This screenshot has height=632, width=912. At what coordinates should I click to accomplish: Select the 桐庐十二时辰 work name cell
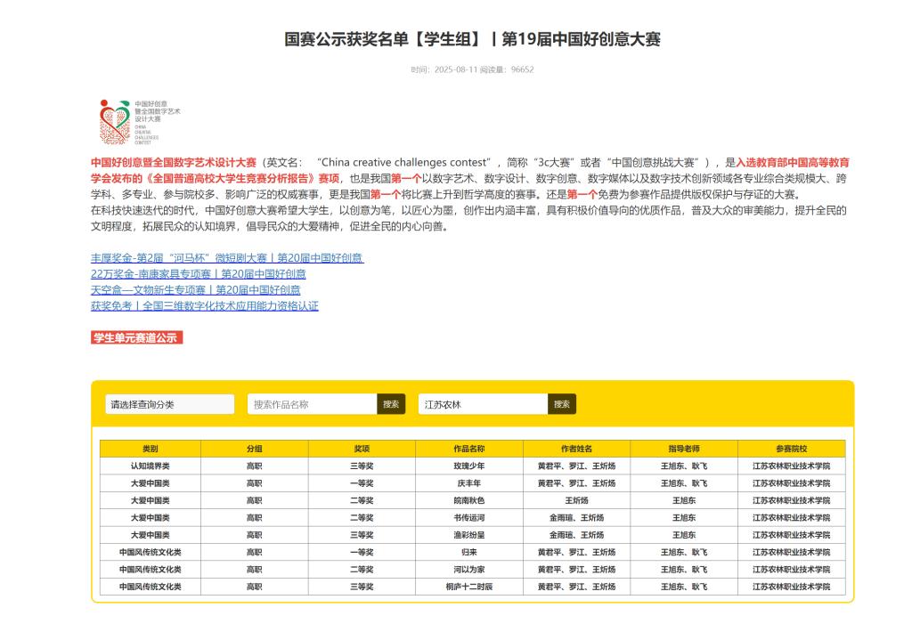coord(469,587)
